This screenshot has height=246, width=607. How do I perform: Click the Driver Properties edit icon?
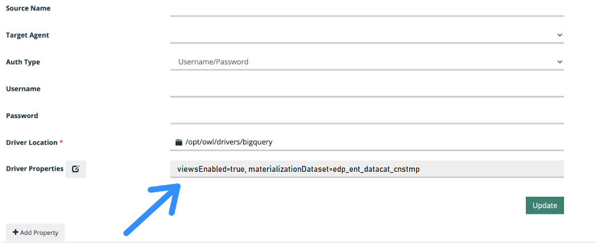pos(75,169)
